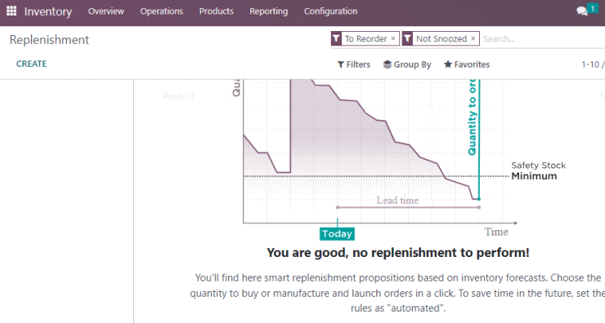This screenshot has height=323, width=605.
Task: Remove the To Reorder filter tag
Action: [x=392, y=38]
